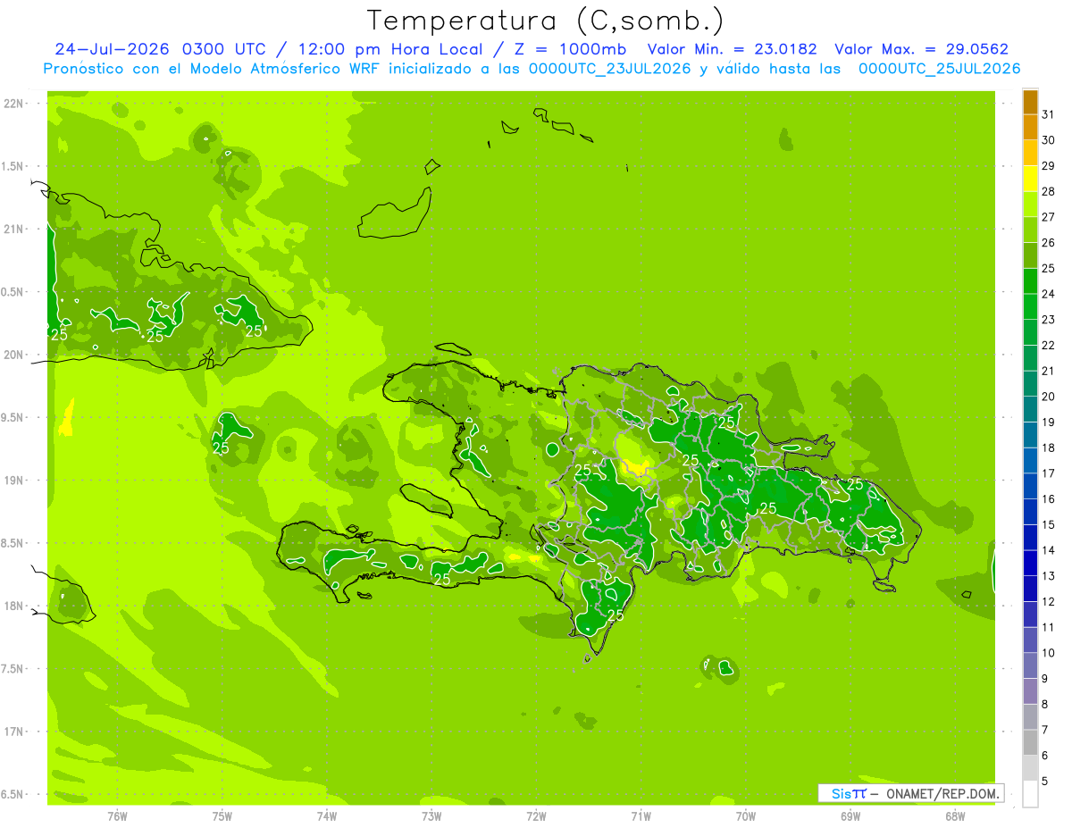Pick the dark blue swatch between 13 and 14
The height and width of the screenshot is (828, 1072).
tap(1030, 563)
